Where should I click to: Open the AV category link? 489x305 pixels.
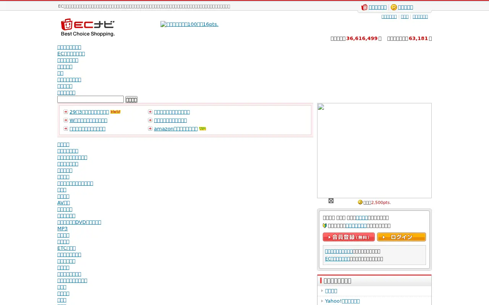[63, 203]
